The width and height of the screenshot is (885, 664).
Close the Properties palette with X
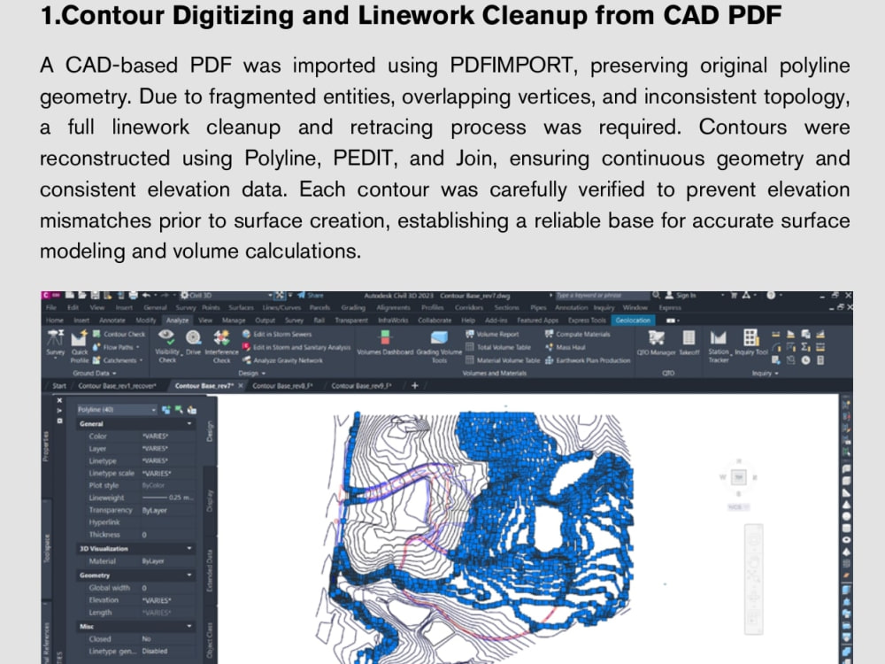pos(59,400)
